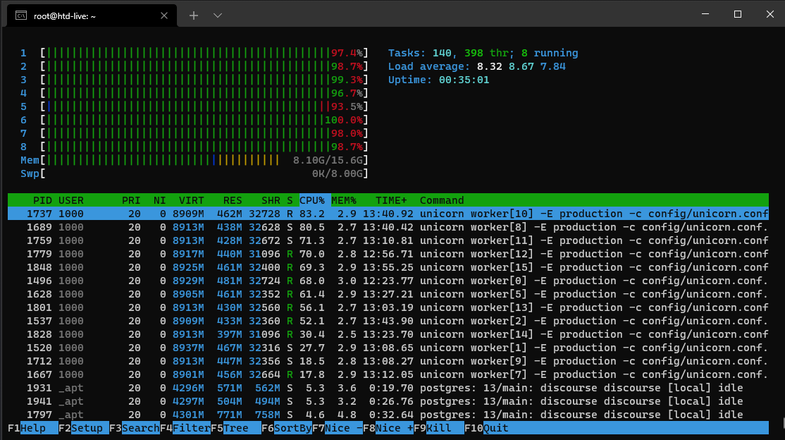Click F4 Filter in htop footer

click(185, 428)
